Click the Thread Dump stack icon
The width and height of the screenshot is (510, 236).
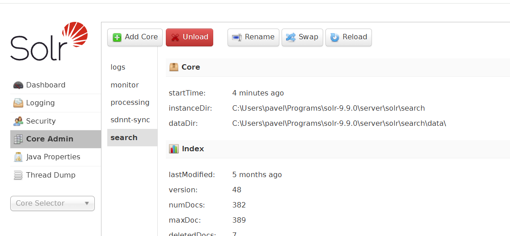(18, 175)
